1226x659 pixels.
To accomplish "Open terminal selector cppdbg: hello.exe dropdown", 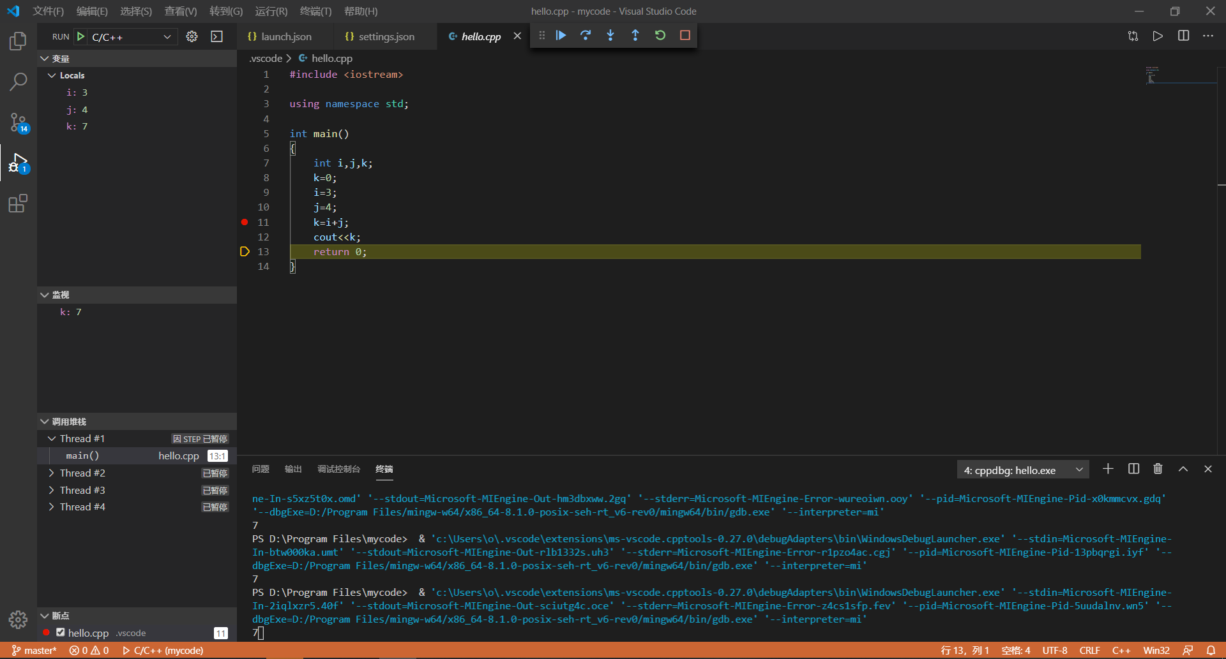I will pos(1022,470).
